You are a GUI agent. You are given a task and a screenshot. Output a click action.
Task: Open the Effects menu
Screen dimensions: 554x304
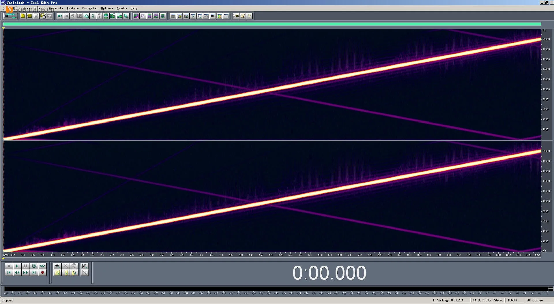40,8
